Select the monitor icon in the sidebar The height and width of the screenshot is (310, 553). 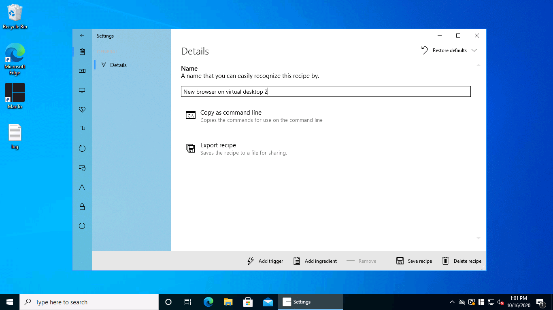[x=82, y=90]
